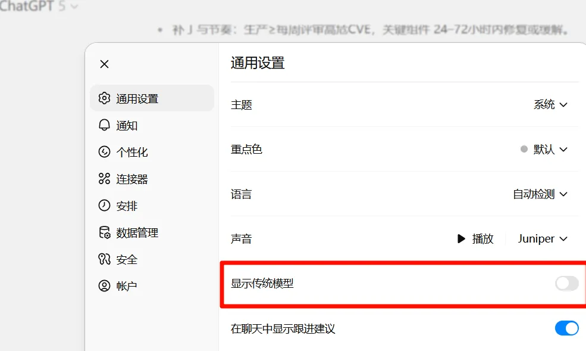Disable the 在聊天中显示跟进建议 toggle
Viewport: 586px width, 351px height.
coord(566,328)
